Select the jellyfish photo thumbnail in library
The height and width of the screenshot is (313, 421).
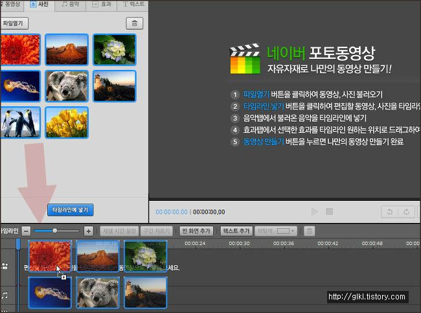point(20,86)
